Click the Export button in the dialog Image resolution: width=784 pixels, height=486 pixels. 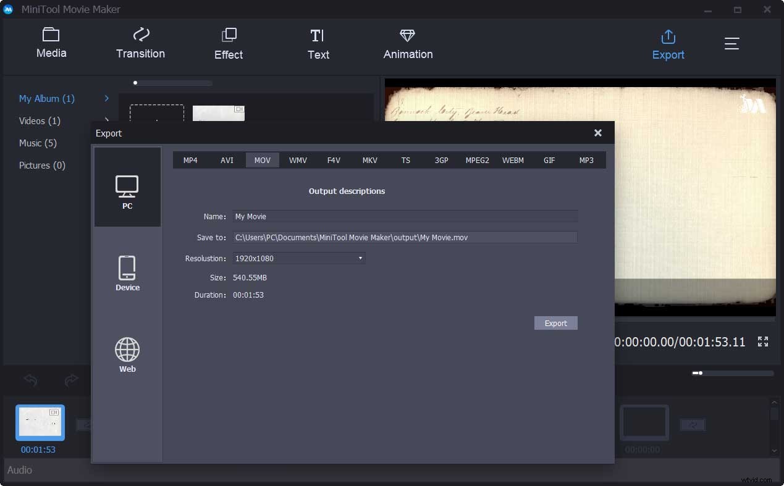(x=555, y=323)
